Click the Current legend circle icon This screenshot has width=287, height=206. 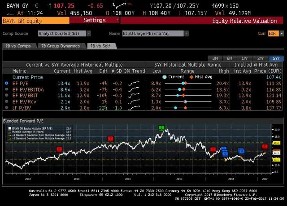point(165,77)
